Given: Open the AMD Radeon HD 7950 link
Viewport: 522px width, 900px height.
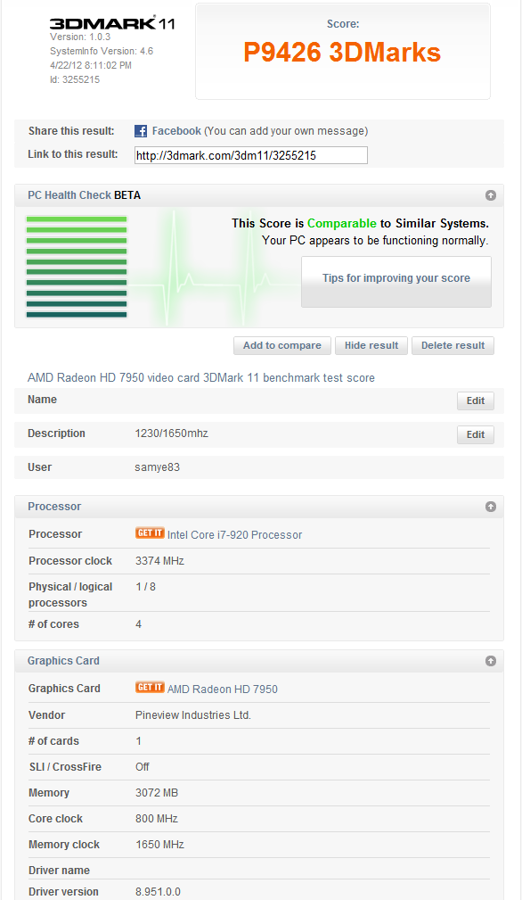Looking at the screenshot, I should click(x=223, y=689).
